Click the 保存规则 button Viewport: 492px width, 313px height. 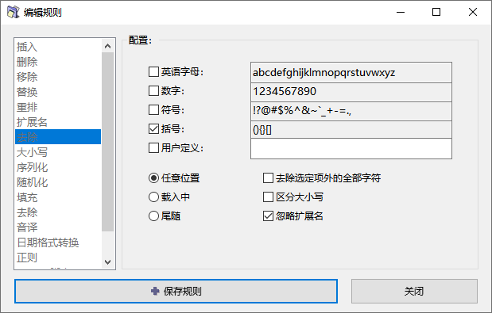tap(176, 291)
